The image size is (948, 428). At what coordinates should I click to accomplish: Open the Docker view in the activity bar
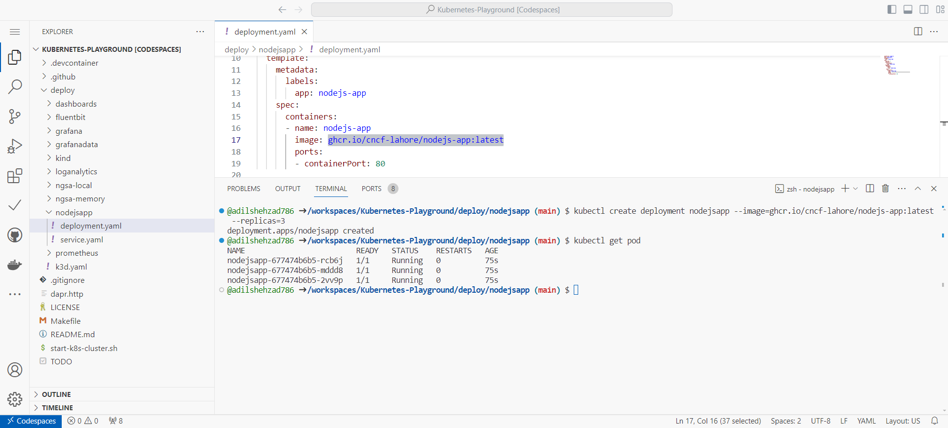click(x=15, y=265)
